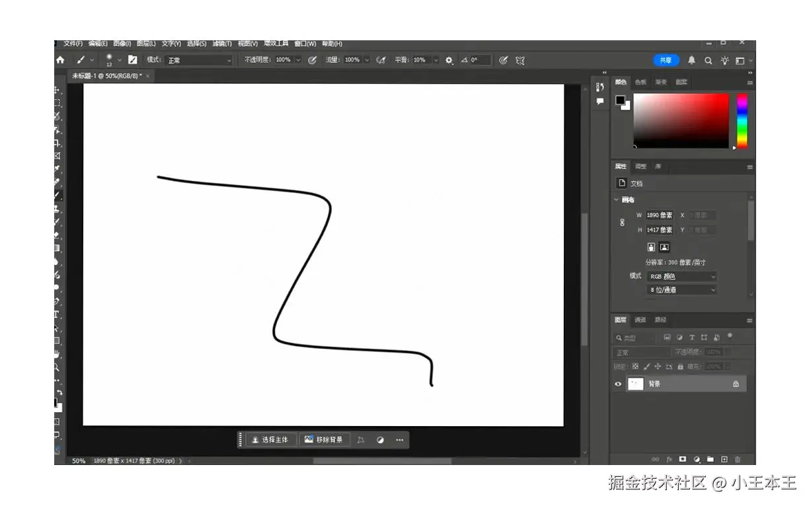Viewport: 811px width, 506px height.
Task: Open the 帮助(H) menu
Action: coord(332,44)
